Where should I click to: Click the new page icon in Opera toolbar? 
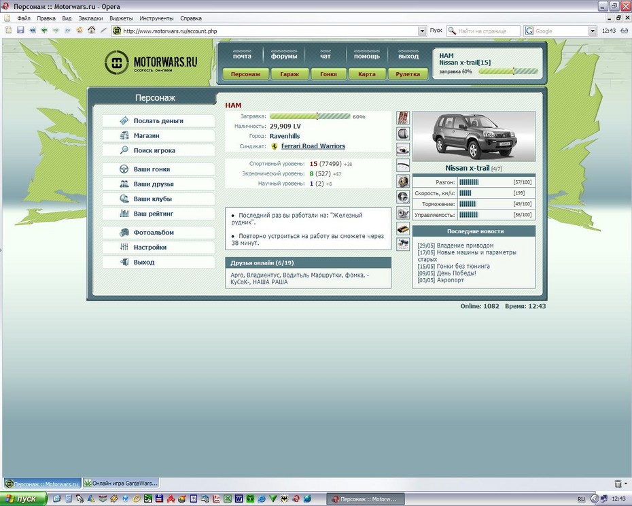pos(8,30)
